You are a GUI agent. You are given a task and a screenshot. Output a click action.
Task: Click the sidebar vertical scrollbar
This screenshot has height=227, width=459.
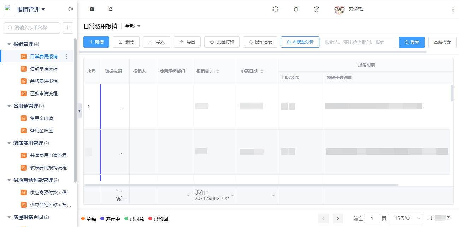75,110
